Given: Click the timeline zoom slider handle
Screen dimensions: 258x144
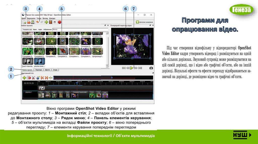Looking at the screenshot, I should [112, 78].
